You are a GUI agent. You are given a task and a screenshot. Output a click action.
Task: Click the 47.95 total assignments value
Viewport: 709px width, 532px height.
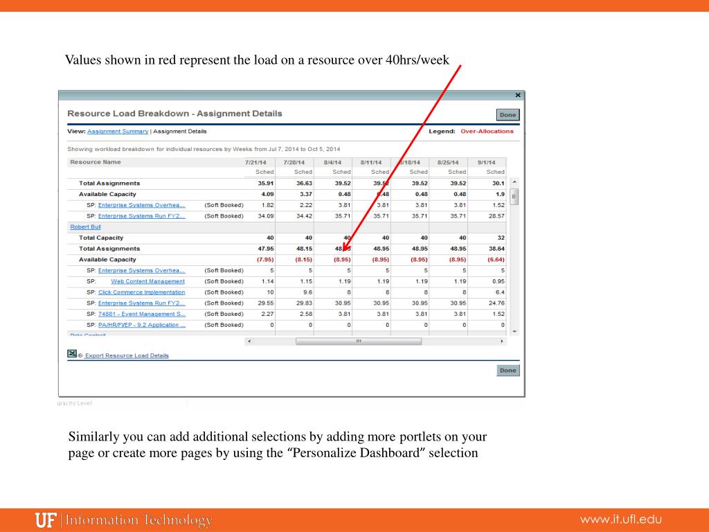[266, 249]
